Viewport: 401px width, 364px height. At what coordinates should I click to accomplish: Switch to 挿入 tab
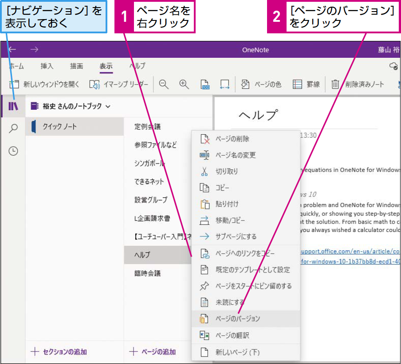click(x=47, y=66)
